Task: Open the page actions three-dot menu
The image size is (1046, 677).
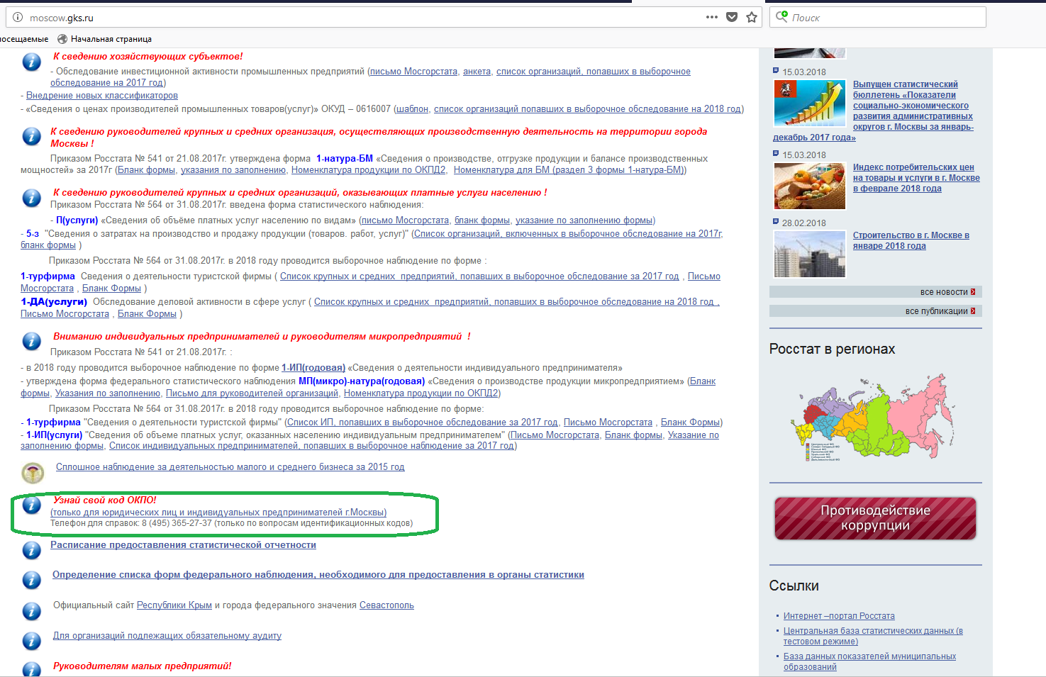Action: click(x=712, y=18)
